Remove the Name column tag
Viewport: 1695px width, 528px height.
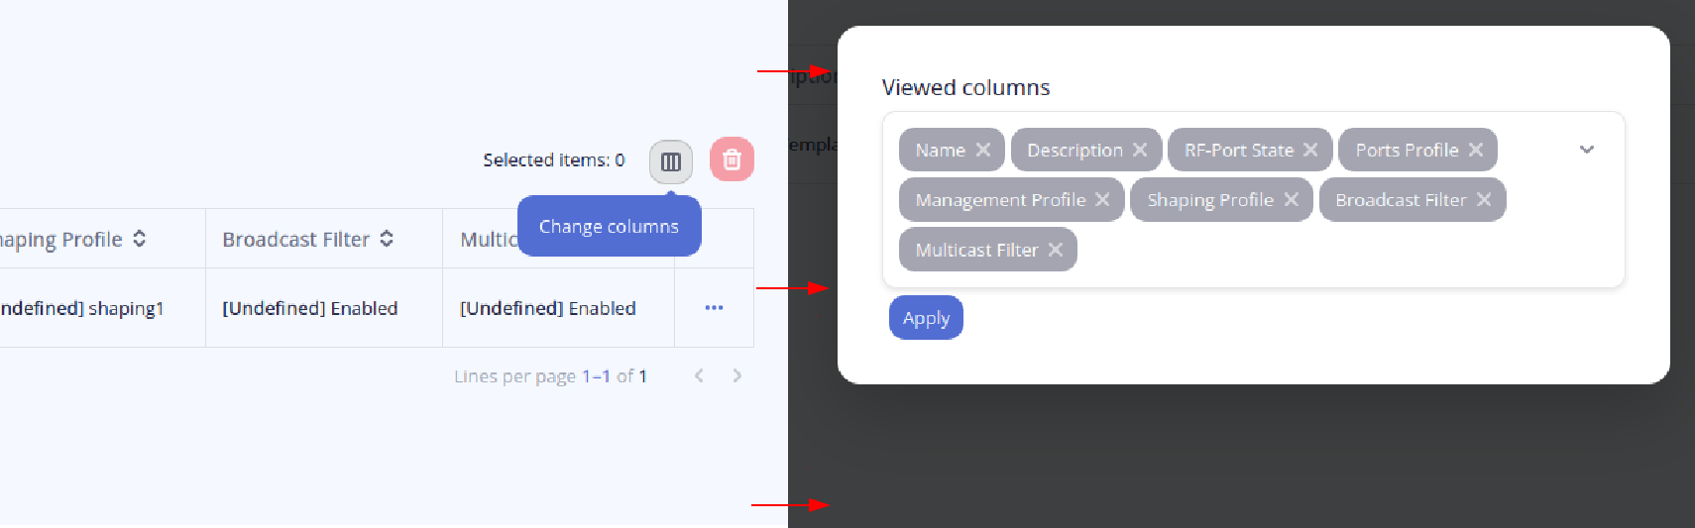tap(983, 150)
